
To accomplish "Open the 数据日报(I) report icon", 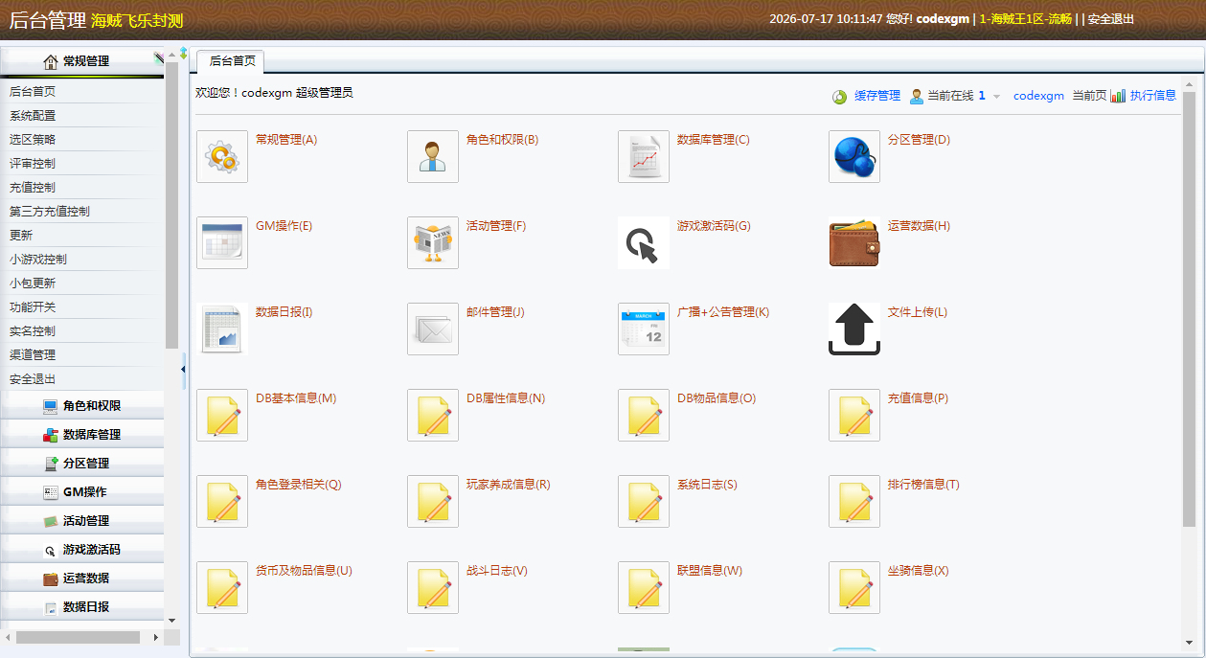I will coord(222,329).
